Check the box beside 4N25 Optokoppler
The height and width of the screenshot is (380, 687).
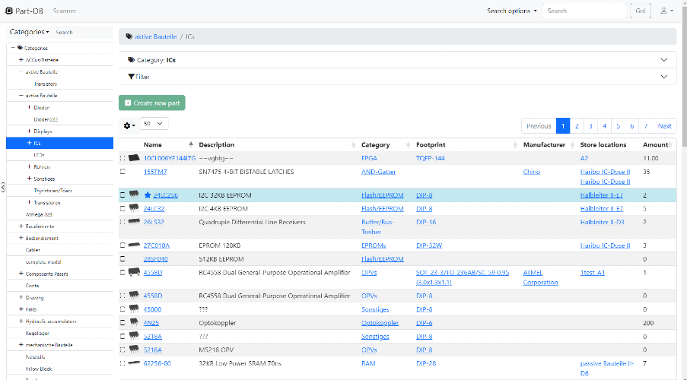122,323
